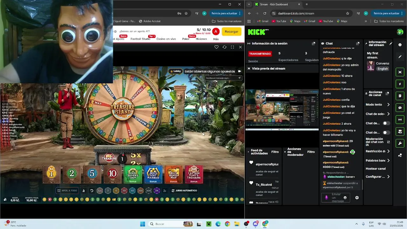
Task: Select the purple 2K betting chip
Action: coord(156,191)
